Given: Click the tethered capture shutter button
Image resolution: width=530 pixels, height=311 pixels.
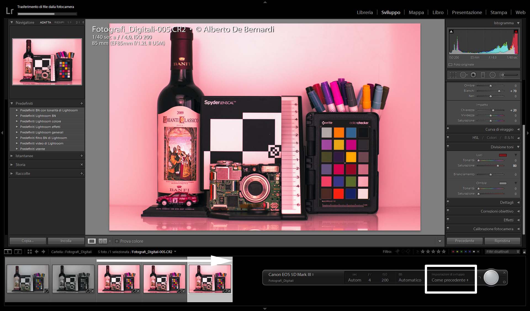Looking at the screenshot, I should pyautogui.click(x=491, y=277).
